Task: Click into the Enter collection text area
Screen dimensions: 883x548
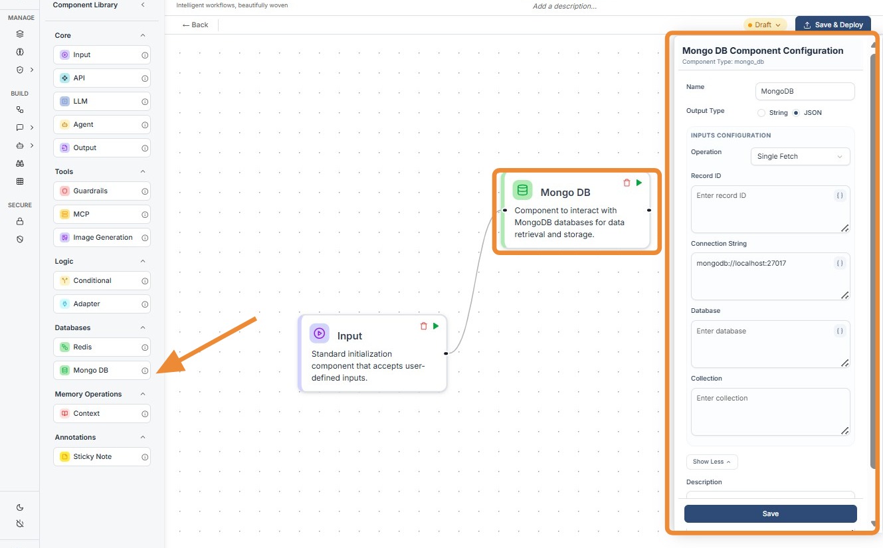Action: point(771,412)
